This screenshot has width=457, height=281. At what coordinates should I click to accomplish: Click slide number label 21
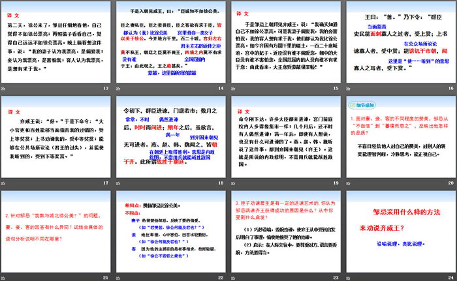[106, 278]
